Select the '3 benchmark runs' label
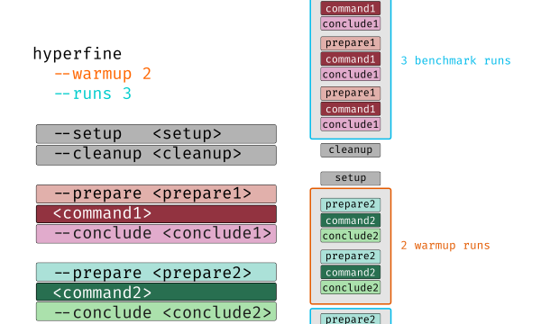 (455, 60)
